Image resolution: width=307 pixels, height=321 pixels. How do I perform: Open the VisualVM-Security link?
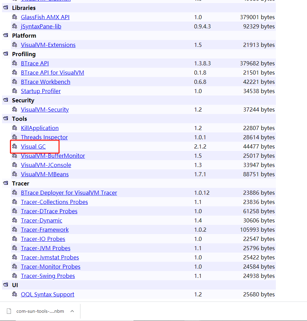pyautogui.click(x=45, y=110)
